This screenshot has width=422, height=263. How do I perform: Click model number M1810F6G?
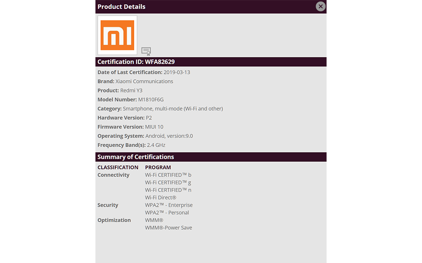pos(151,100)
